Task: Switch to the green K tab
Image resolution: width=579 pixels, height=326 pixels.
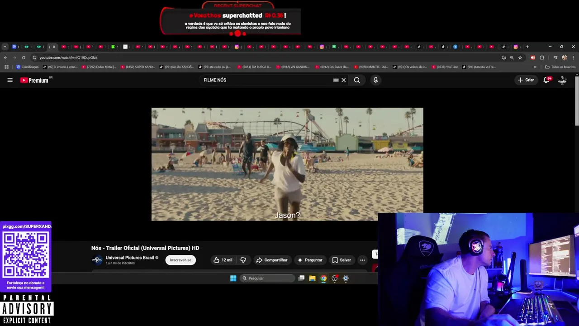Action: 113,47
